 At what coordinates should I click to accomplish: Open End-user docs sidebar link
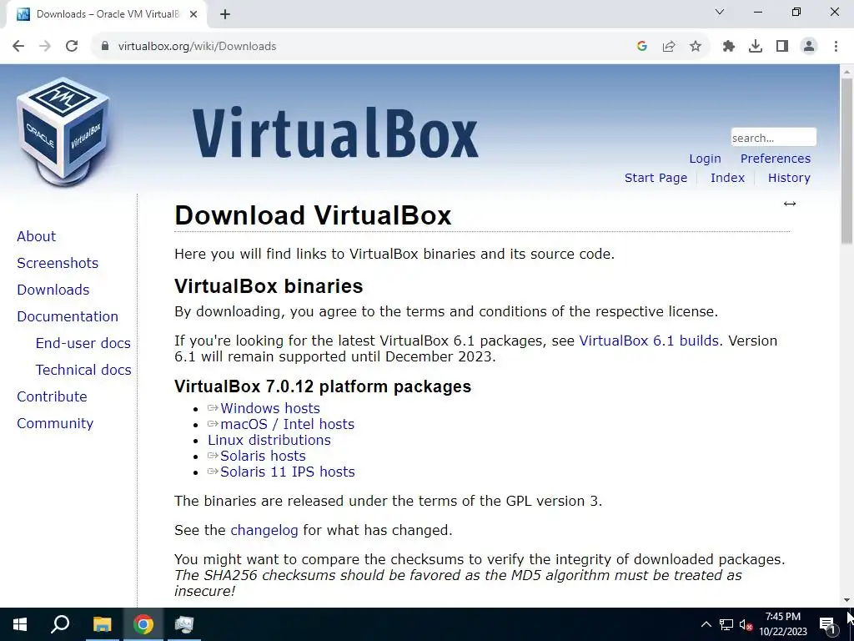click(83, 343)
